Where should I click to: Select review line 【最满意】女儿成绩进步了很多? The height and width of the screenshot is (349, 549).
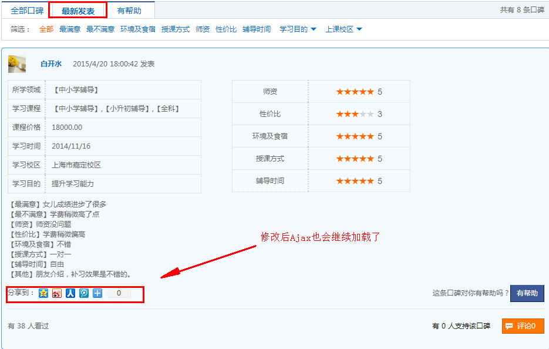[x=57, y=204]
